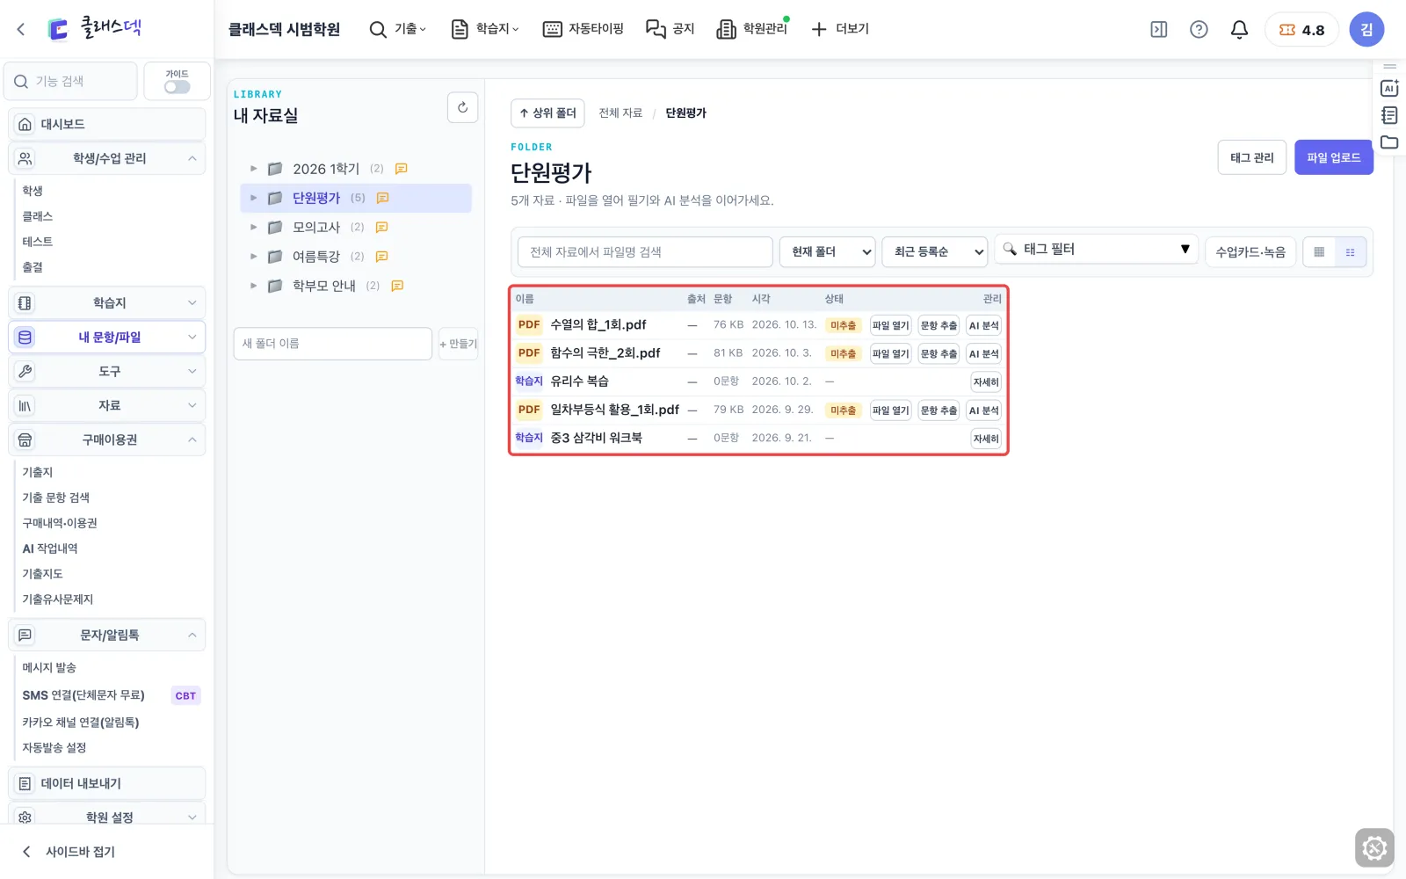Open the 태그 필터 dropdown
The height and width of the screenshot is (879, 1406).
(x=1097, y=250)
